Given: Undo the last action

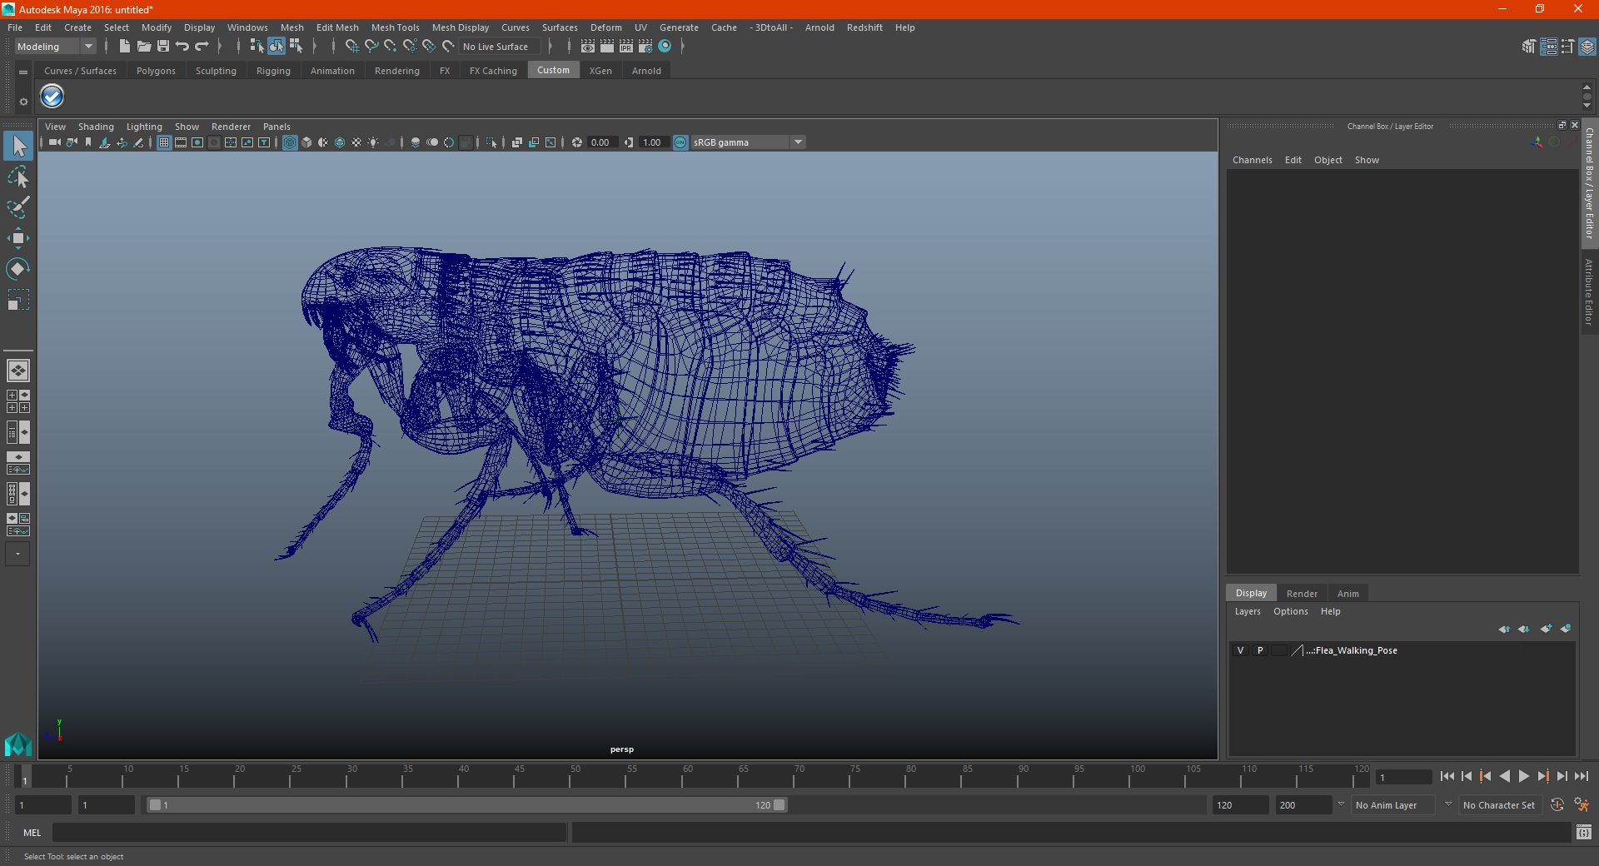Looking at the screenshot, I should click(182, 47).
